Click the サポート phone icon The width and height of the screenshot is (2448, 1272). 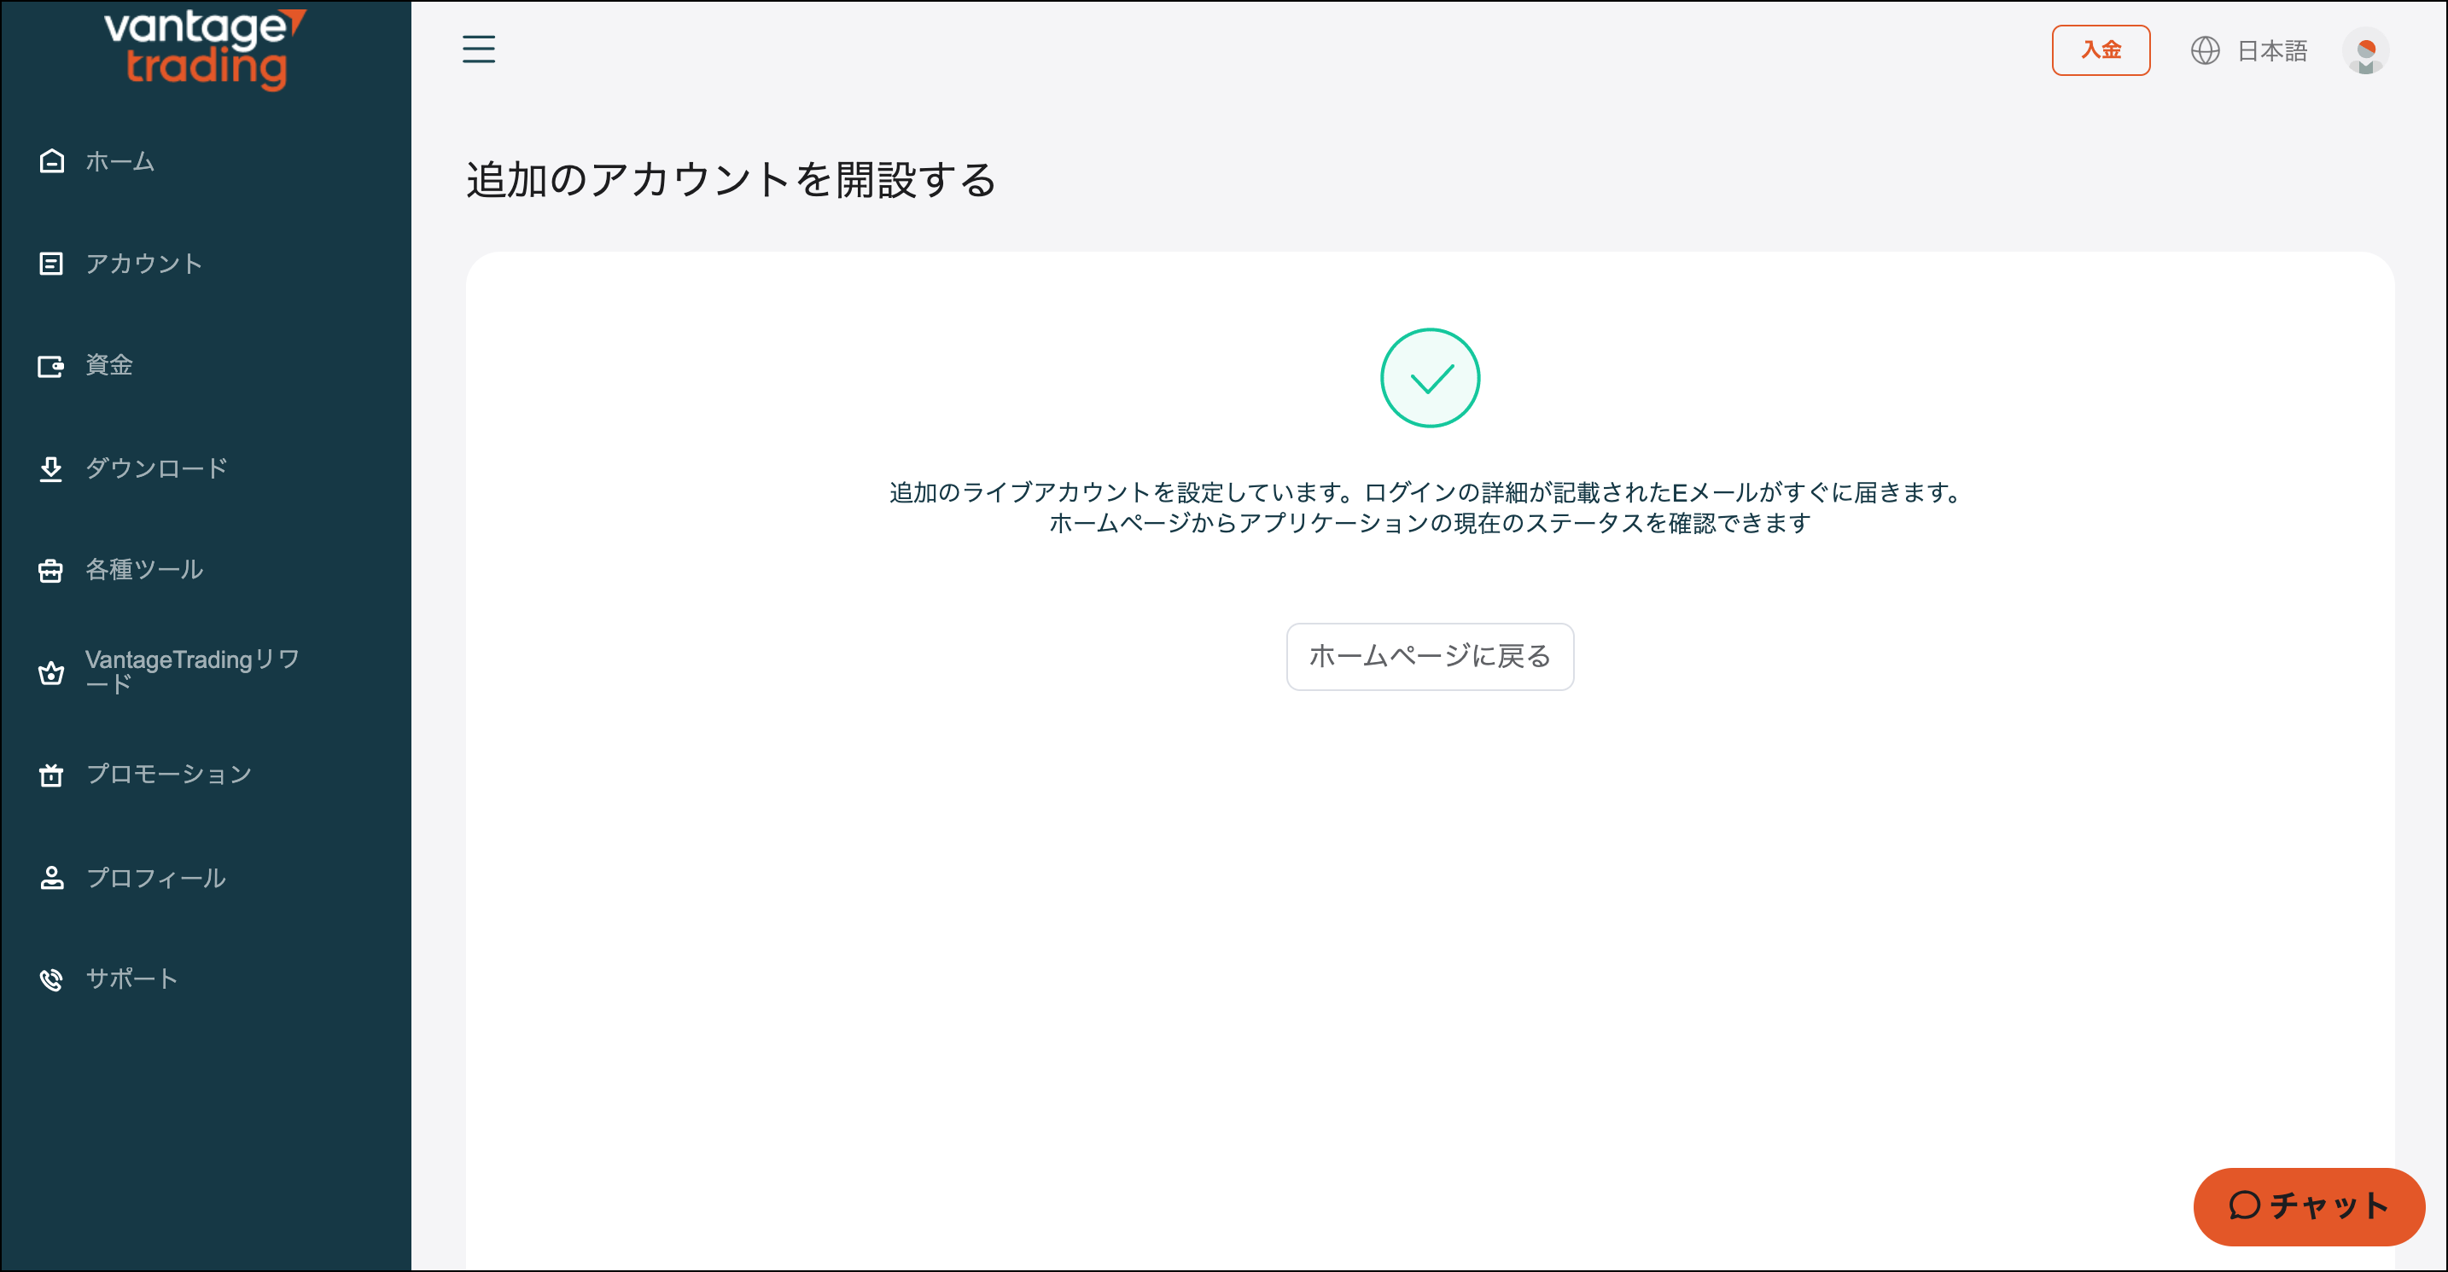50,979
